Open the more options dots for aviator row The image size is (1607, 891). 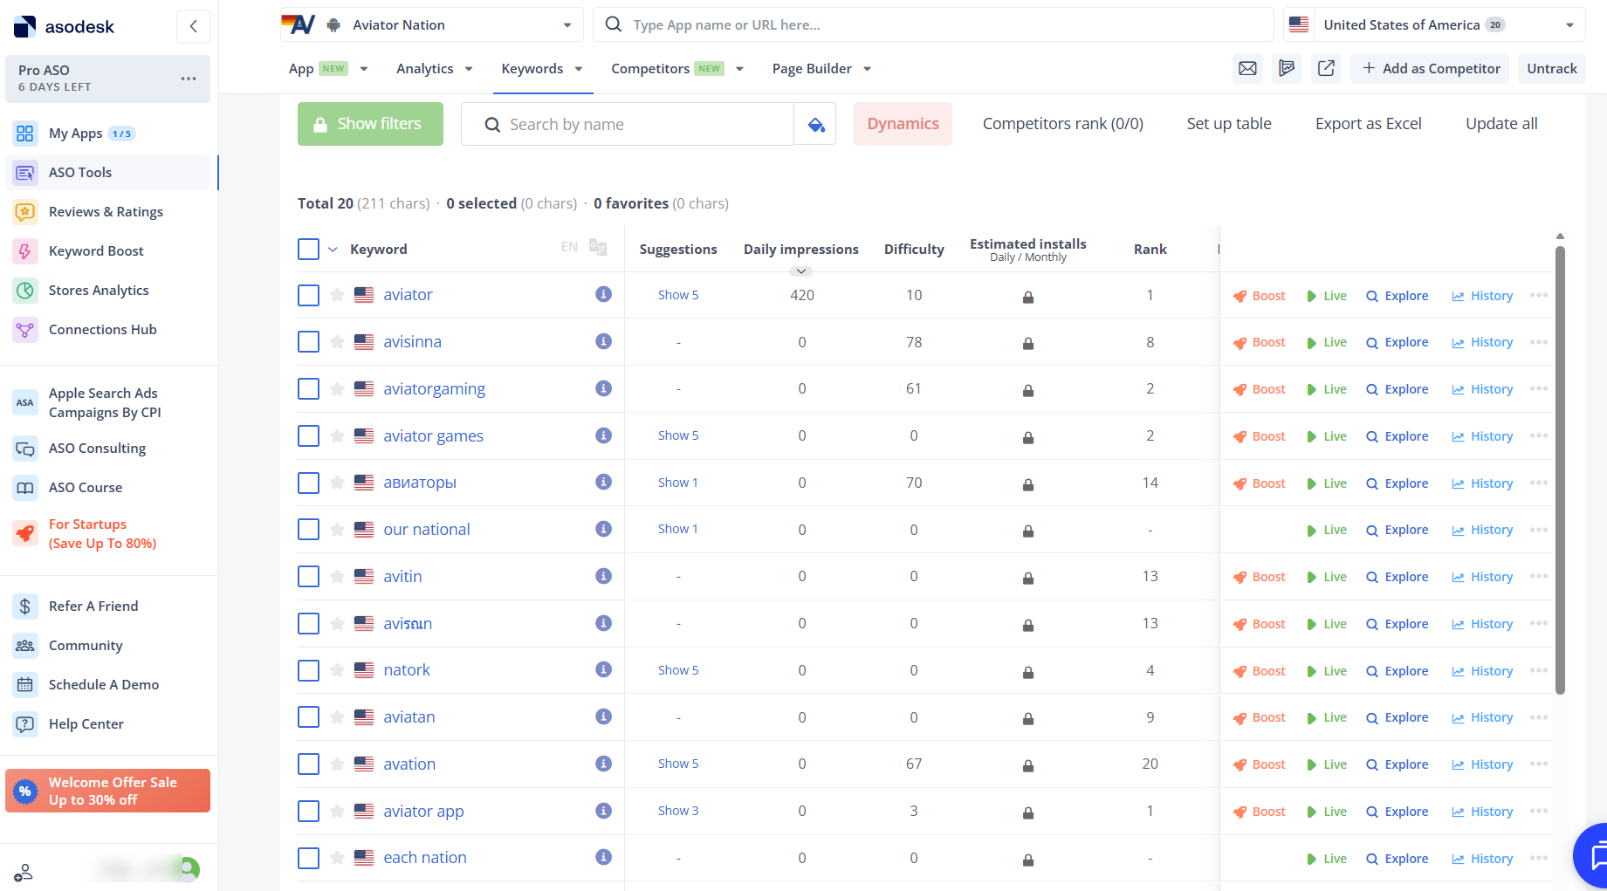[1539, 295]
